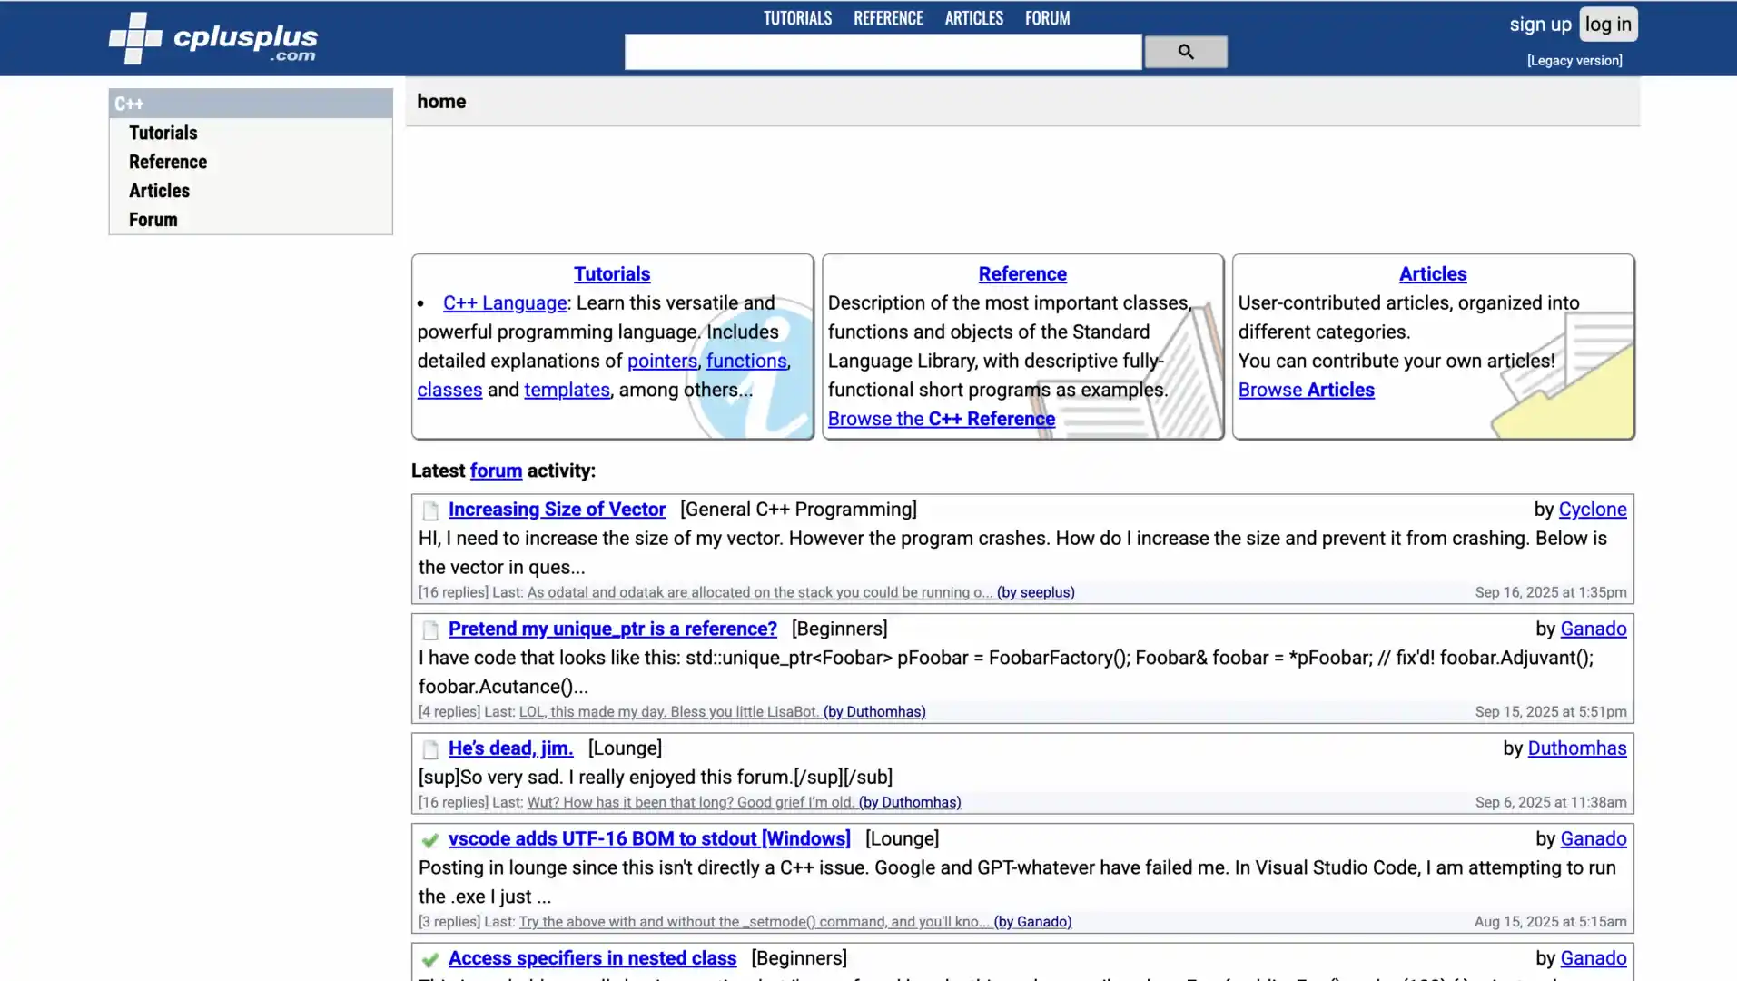This screenshot has height=981, width=1737.
Task: Open Ganado's profile on Access specifiers thread
Action: tap(1593, 959)
